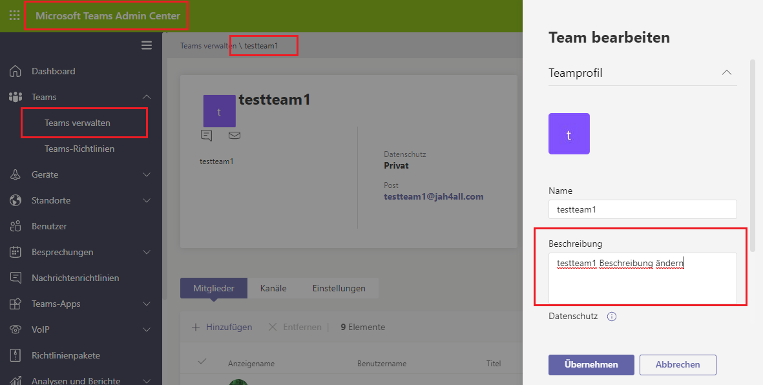This screenshot has height=385, width=763.
Task: Switch to the Kanäle tab
Action: pyautogui.click(x=273, y=288)
